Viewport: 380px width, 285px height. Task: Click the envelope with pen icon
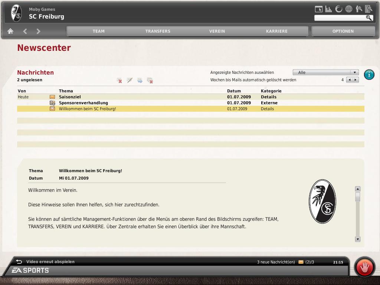130,80
